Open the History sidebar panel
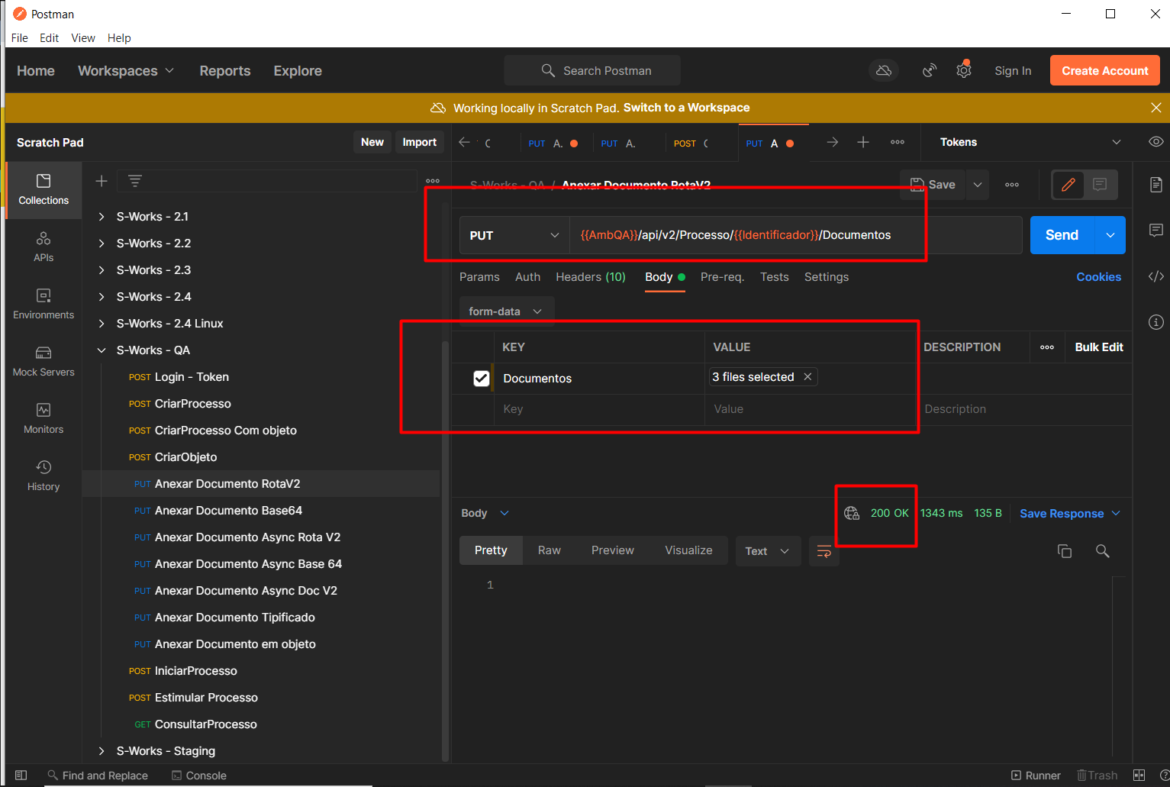Image resolution: width=1170 pixels, height=787 pixels. [44, 476]
